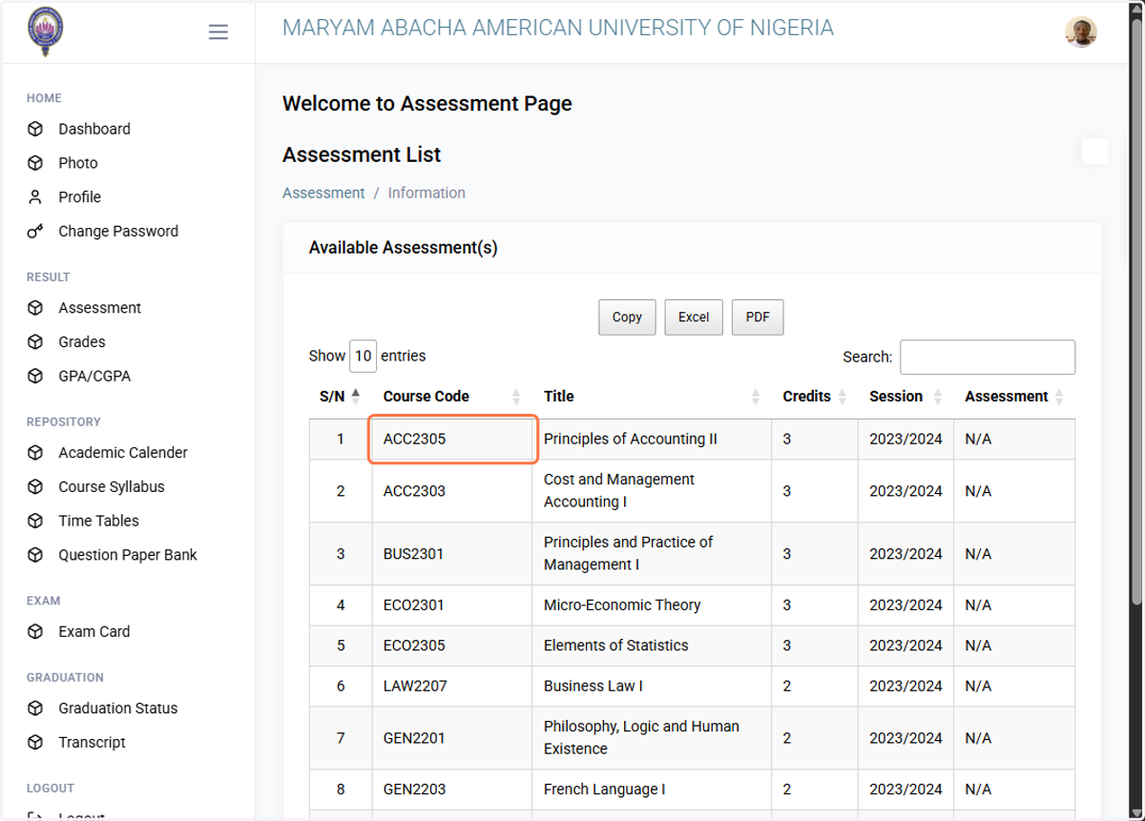Sort by Session column

pos(906,397)
